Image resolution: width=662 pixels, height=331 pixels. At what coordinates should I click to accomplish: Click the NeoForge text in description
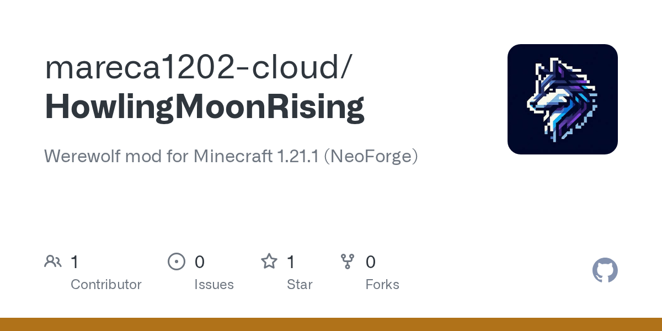click(371, 156)
